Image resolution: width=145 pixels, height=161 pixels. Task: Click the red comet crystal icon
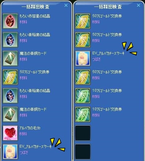pyautogui.click(x=10, y=21)
